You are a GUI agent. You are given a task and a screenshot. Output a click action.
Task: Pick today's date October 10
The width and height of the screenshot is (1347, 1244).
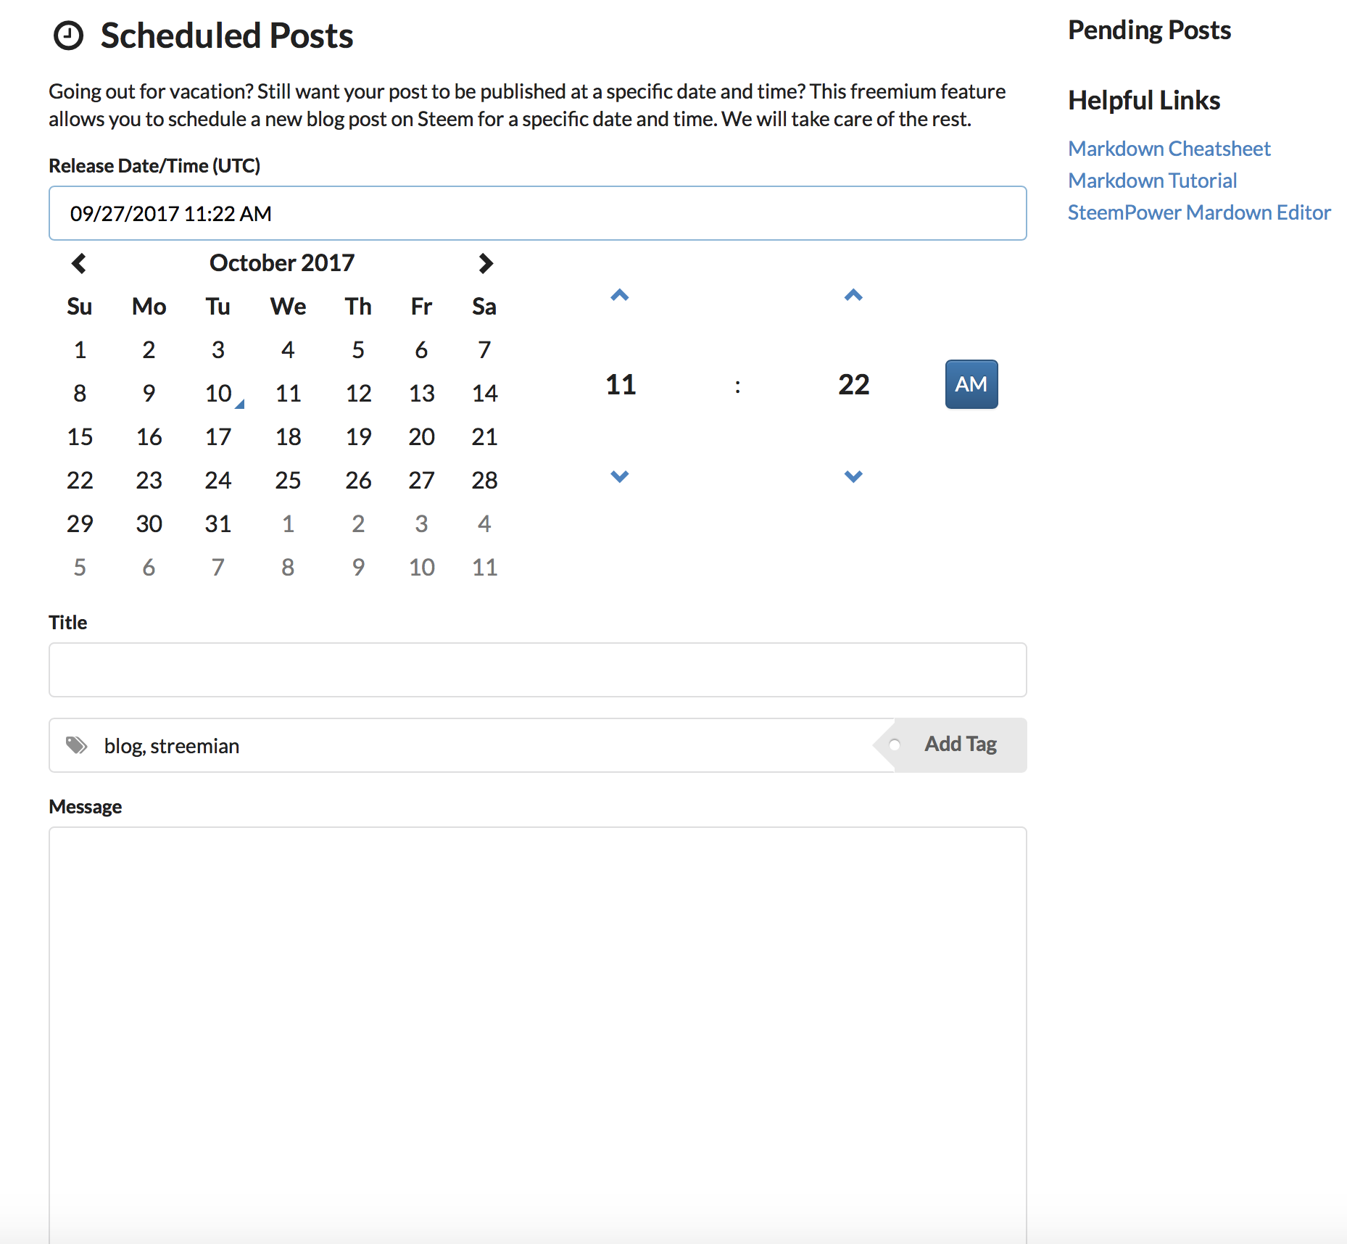218,393
